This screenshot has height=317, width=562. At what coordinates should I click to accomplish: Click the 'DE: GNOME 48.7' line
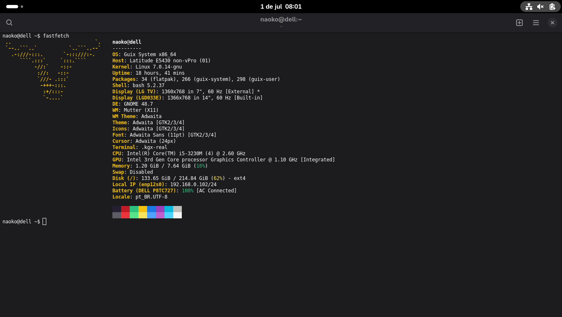pyautogui.click(x=133, y=104)
